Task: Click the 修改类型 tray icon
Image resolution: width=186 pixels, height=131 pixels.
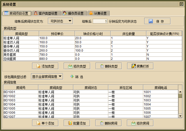Action: pos(70,66)
